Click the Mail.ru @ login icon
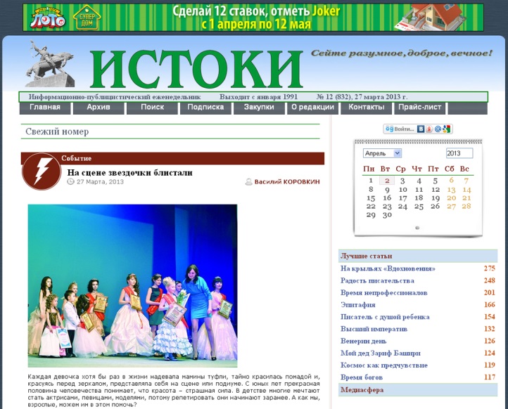 [x=438, y=129]
